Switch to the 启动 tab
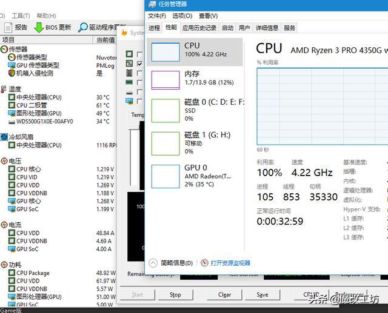Image resolution: width=388 pixels, height=313 pixels. tap(227, 28)
